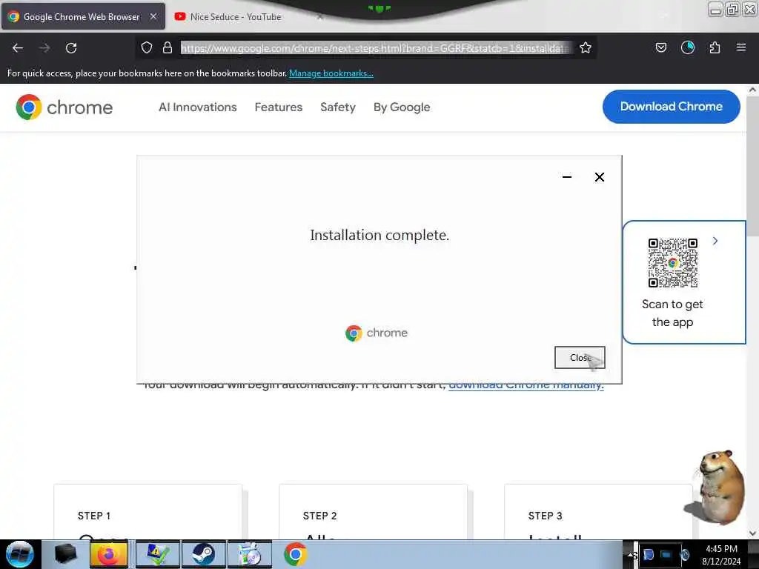Image resolution: width=759 pixels, height=569 pixels.
Task: Click the network icon in system tray
Action: pos(666,554)
